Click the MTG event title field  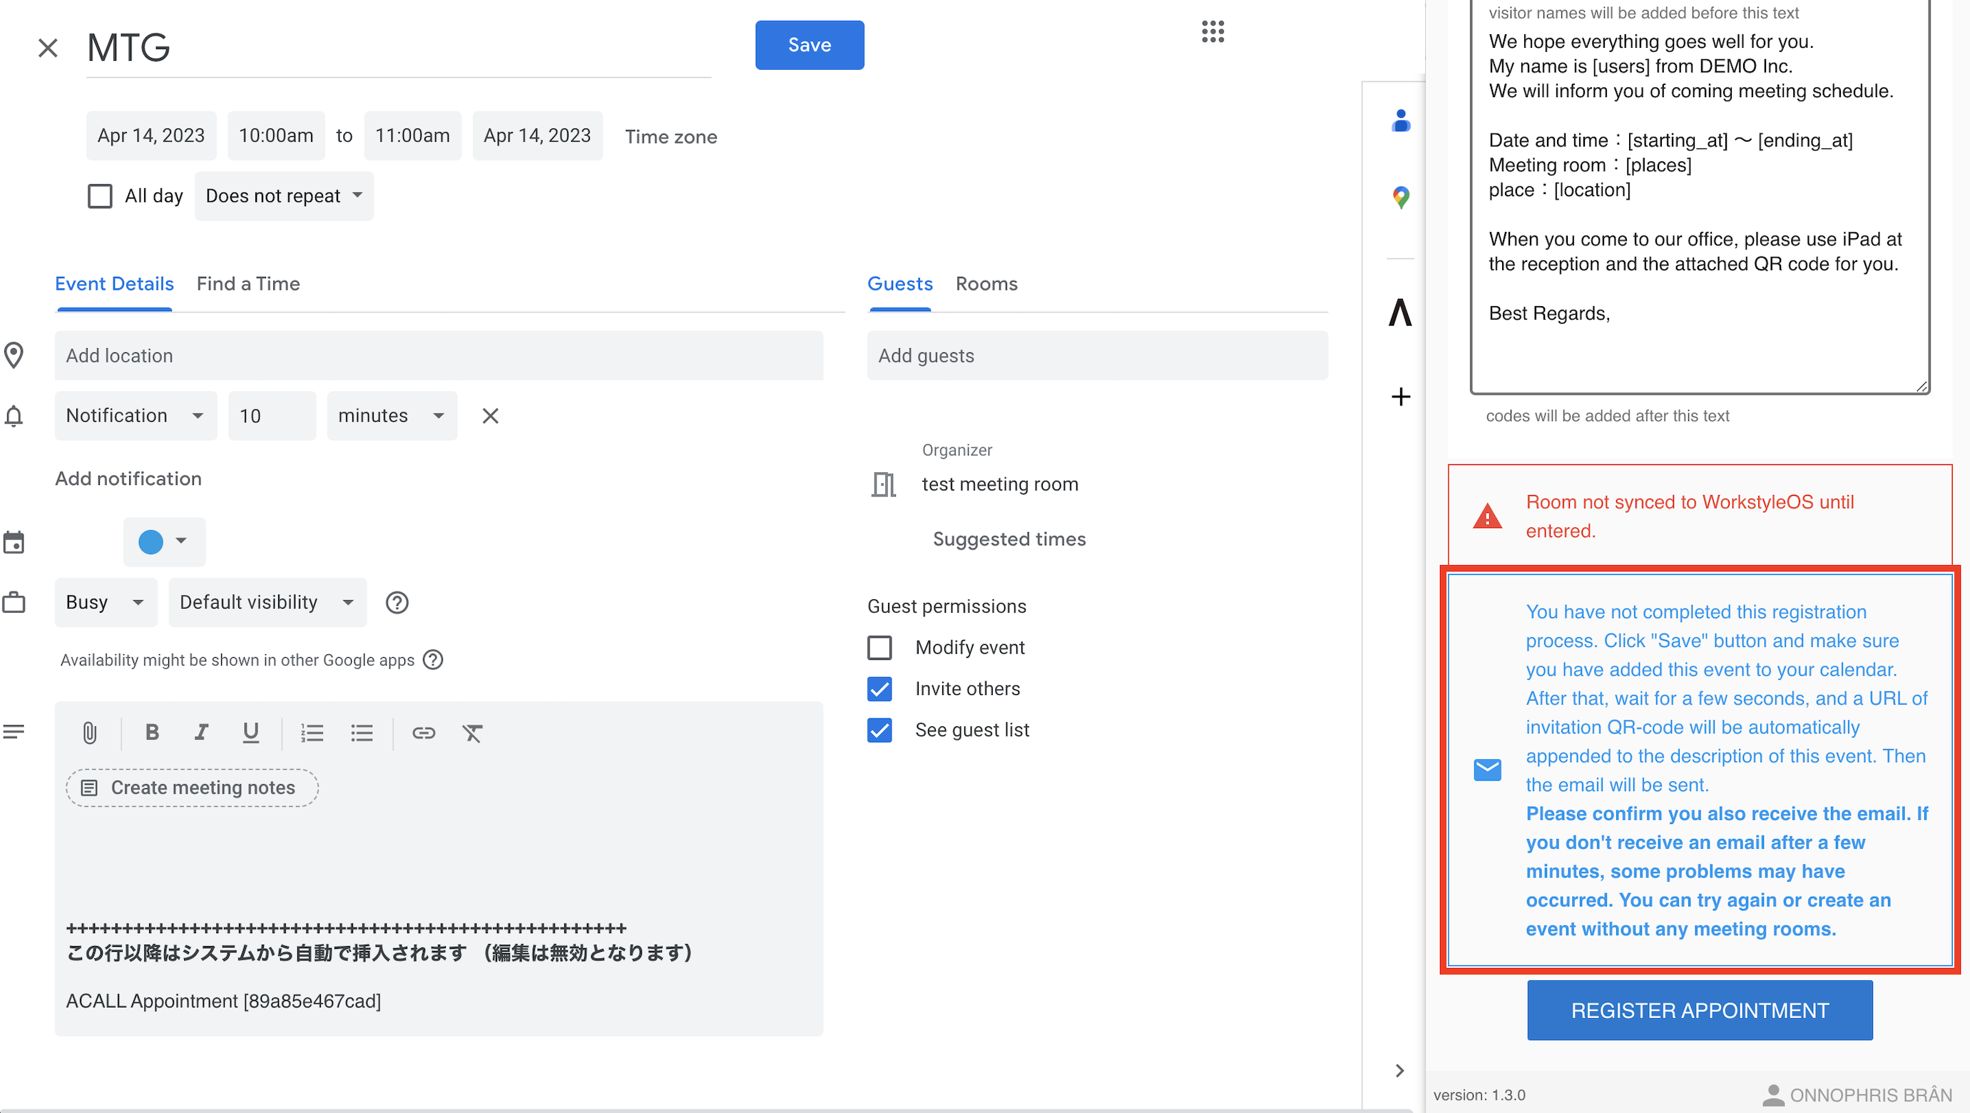click(x=399, y=47)
